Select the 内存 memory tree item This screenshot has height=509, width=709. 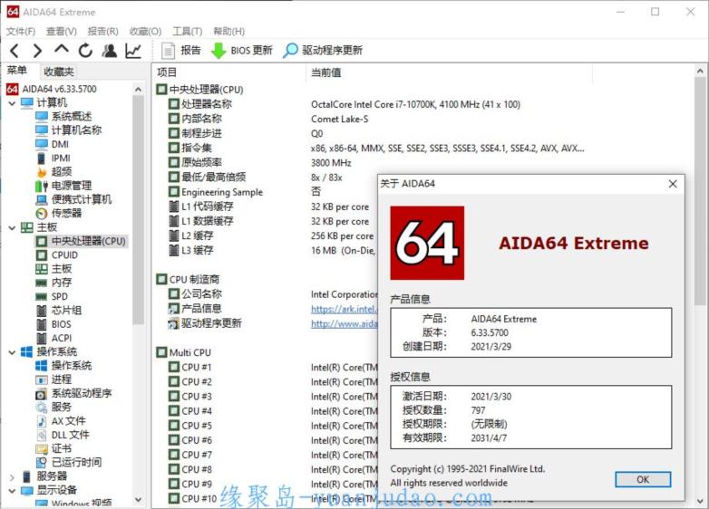[x=53, y=283]
